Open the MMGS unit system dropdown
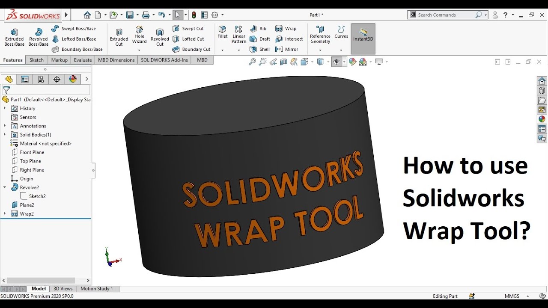The height and width of the screenshot is (308, 548). click(x=527, y=296)
